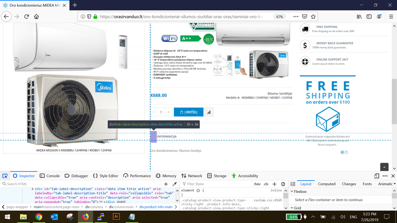Open Firefox hamburger menu
This screenshot has height=223, width=397.
pos(391,17)
